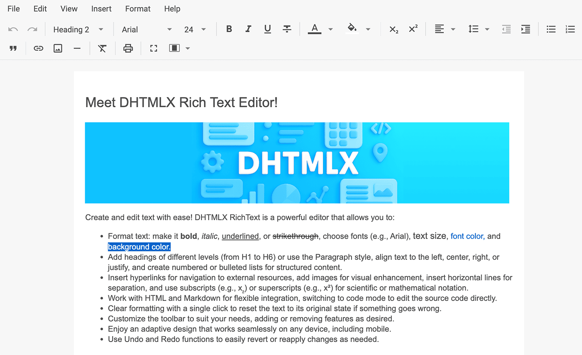The width and height of the screenshot is (582, 355).
Task: Apply the background fill bucket color
Action: (352, 29)
